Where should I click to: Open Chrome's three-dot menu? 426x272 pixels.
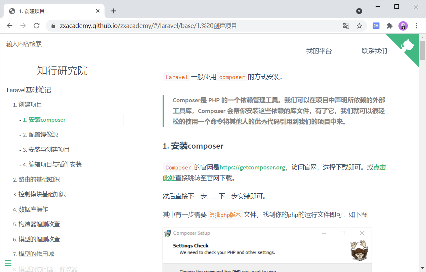click(x=416, y=26)
